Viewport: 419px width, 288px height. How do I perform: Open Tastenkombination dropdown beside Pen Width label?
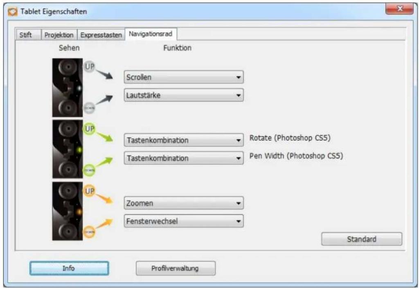[184, 158]
